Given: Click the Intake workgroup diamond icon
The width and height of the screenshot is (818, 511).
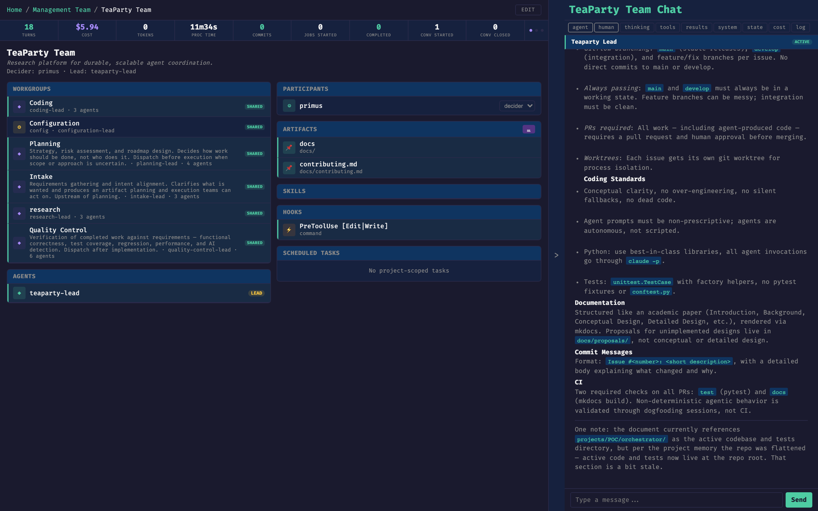Looking at the screenshot, I should 19,187.
